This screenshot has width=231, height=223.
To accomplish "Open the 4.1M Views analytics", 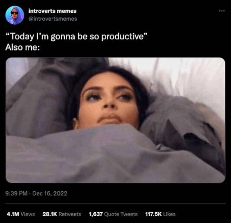I will coord(21,214).
